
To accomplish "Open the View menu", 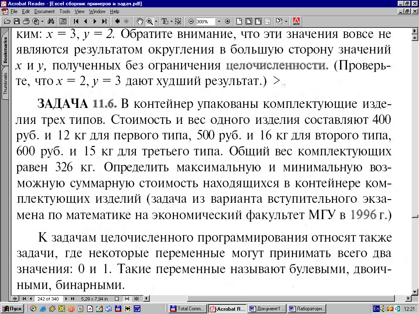I will click(79, 11).
